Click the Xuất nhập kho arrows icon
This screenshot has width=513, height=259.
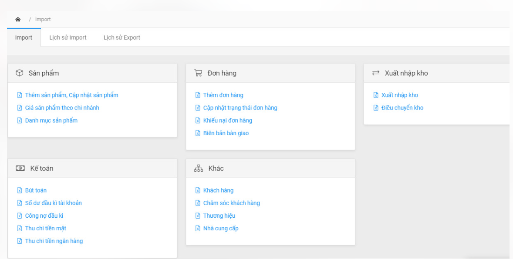pyautogui.click(x=376, y=73)
